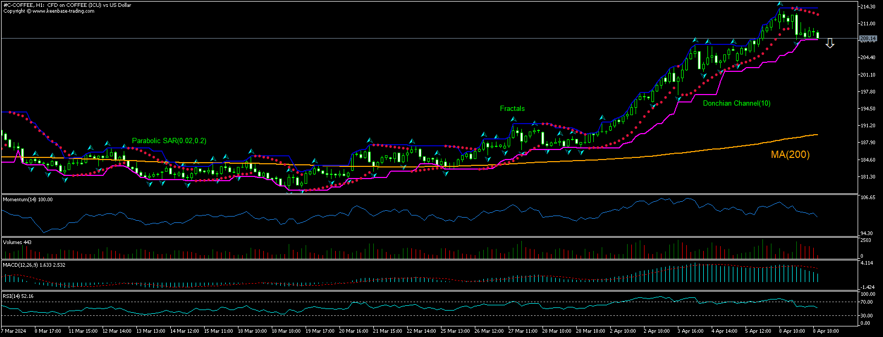Viewport: 883px width, 337px height.
Task: Select the current price tag 208.14
Action: click(x=867, y=39)
